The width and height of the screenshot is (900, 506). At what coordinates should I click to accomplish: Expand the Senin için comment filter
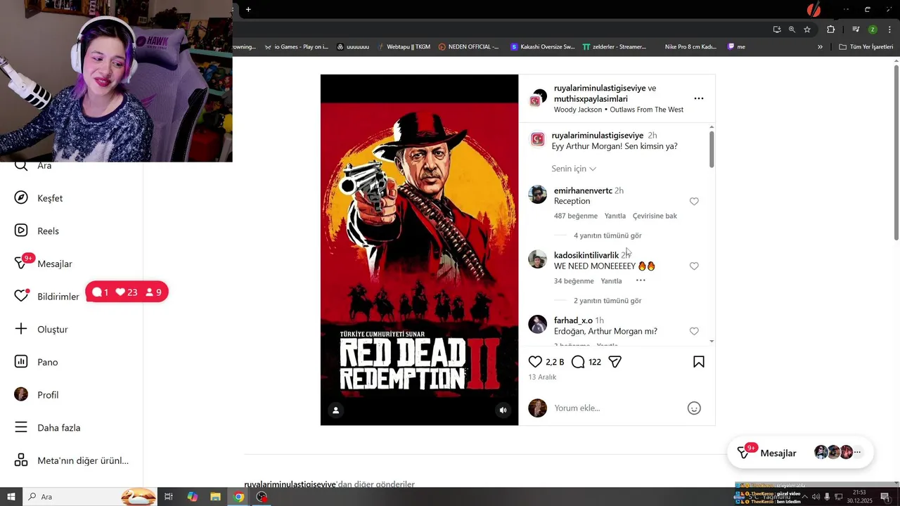(x=574, y=169)
